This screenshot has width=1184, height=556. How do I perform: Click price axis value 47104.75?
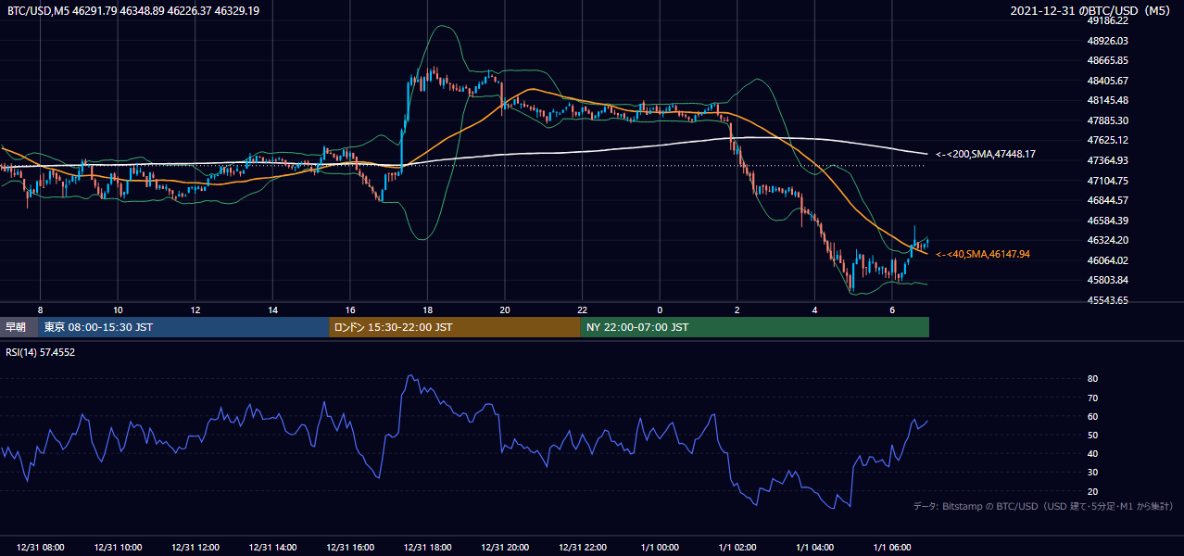(x=1108, y=181)
